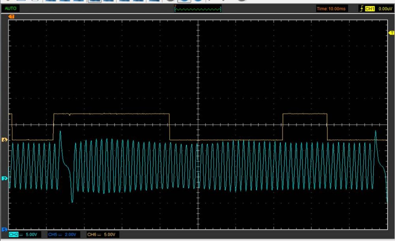Click the channel 2 ground level marker

[x=5, y=179]
